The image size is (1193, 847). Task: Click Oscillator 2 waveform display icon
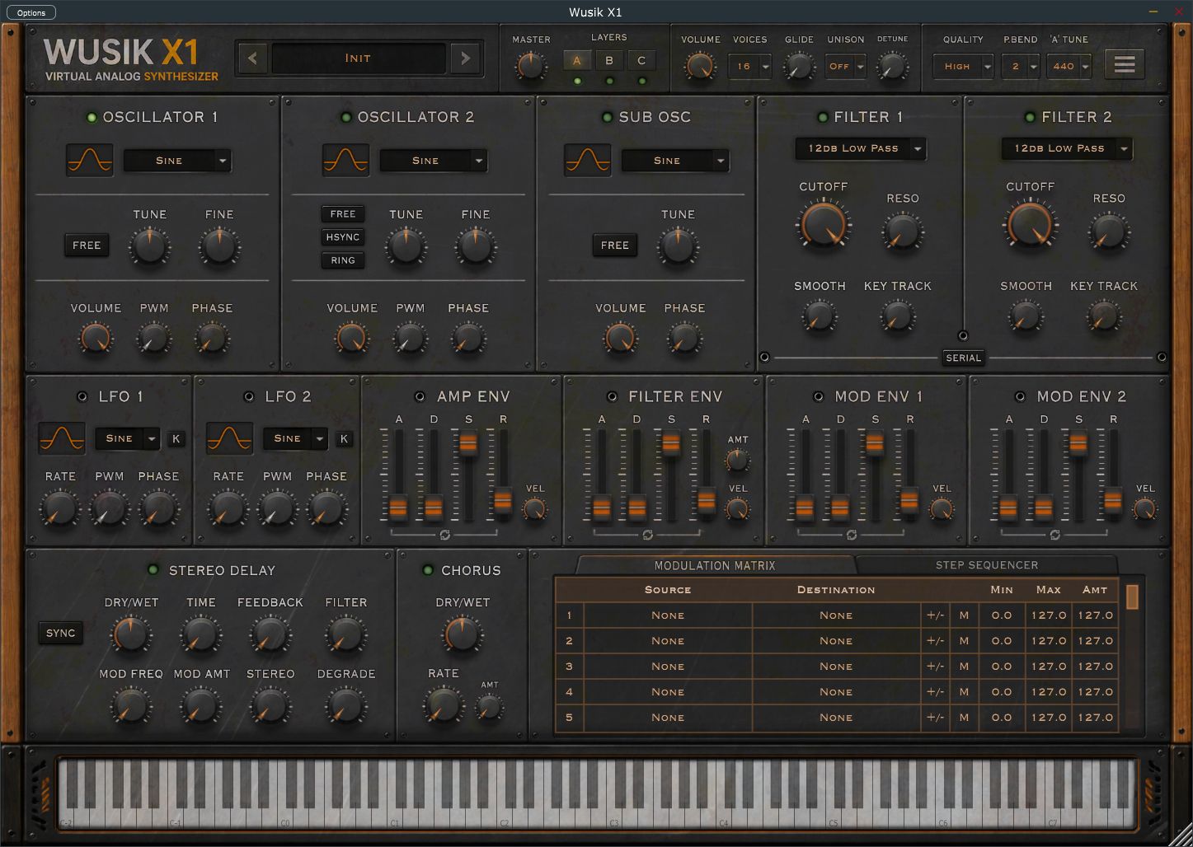tap(345, 160)
